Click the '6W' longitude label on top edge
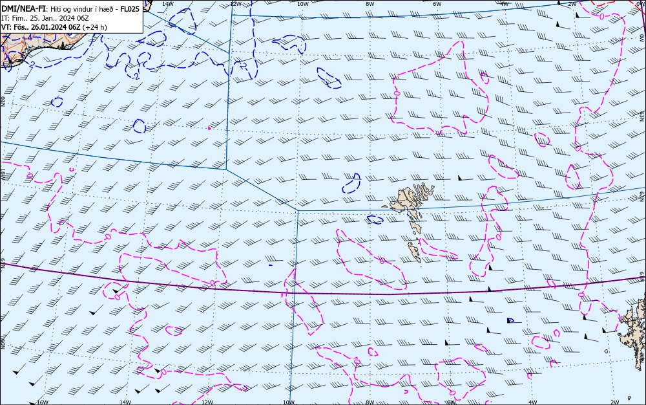Image resolution: width=646 pixels, height=405 pixels. 437,4
